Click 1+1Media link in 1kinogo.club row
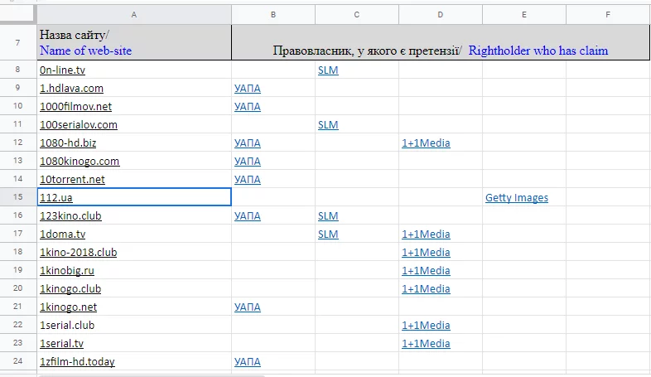 (426, 290)
